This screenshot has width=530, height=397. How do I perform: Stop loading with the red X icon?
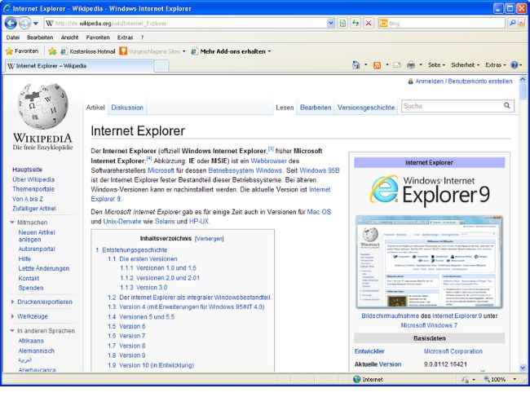point(369,24)
